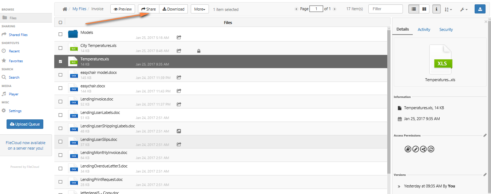The image size is (491, 194).
Task: Click the read permission book icon
Action: tap(408, 149)
